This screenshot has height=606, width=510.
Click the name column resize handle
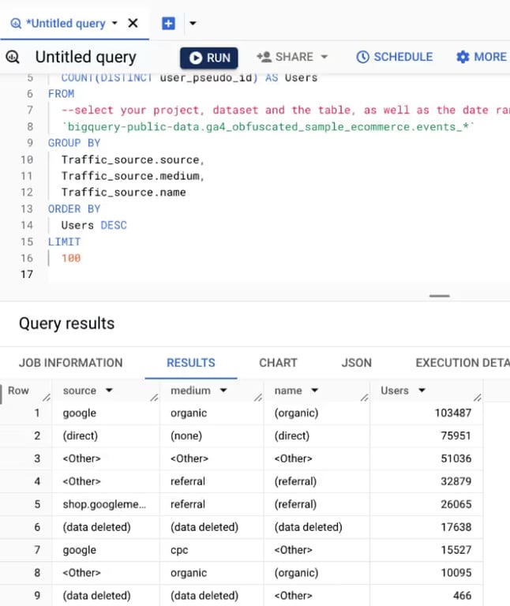click(364, 398)
